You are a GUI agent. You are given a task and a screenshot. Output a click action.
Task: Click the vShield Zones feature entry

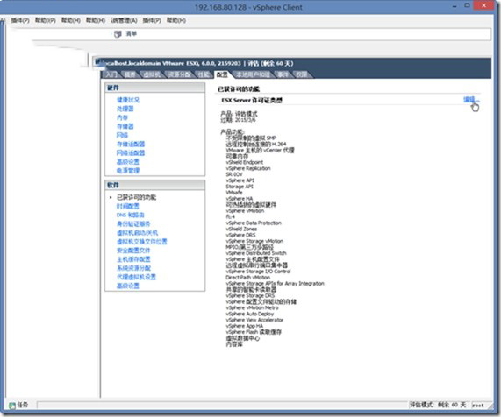pos(241,229)
